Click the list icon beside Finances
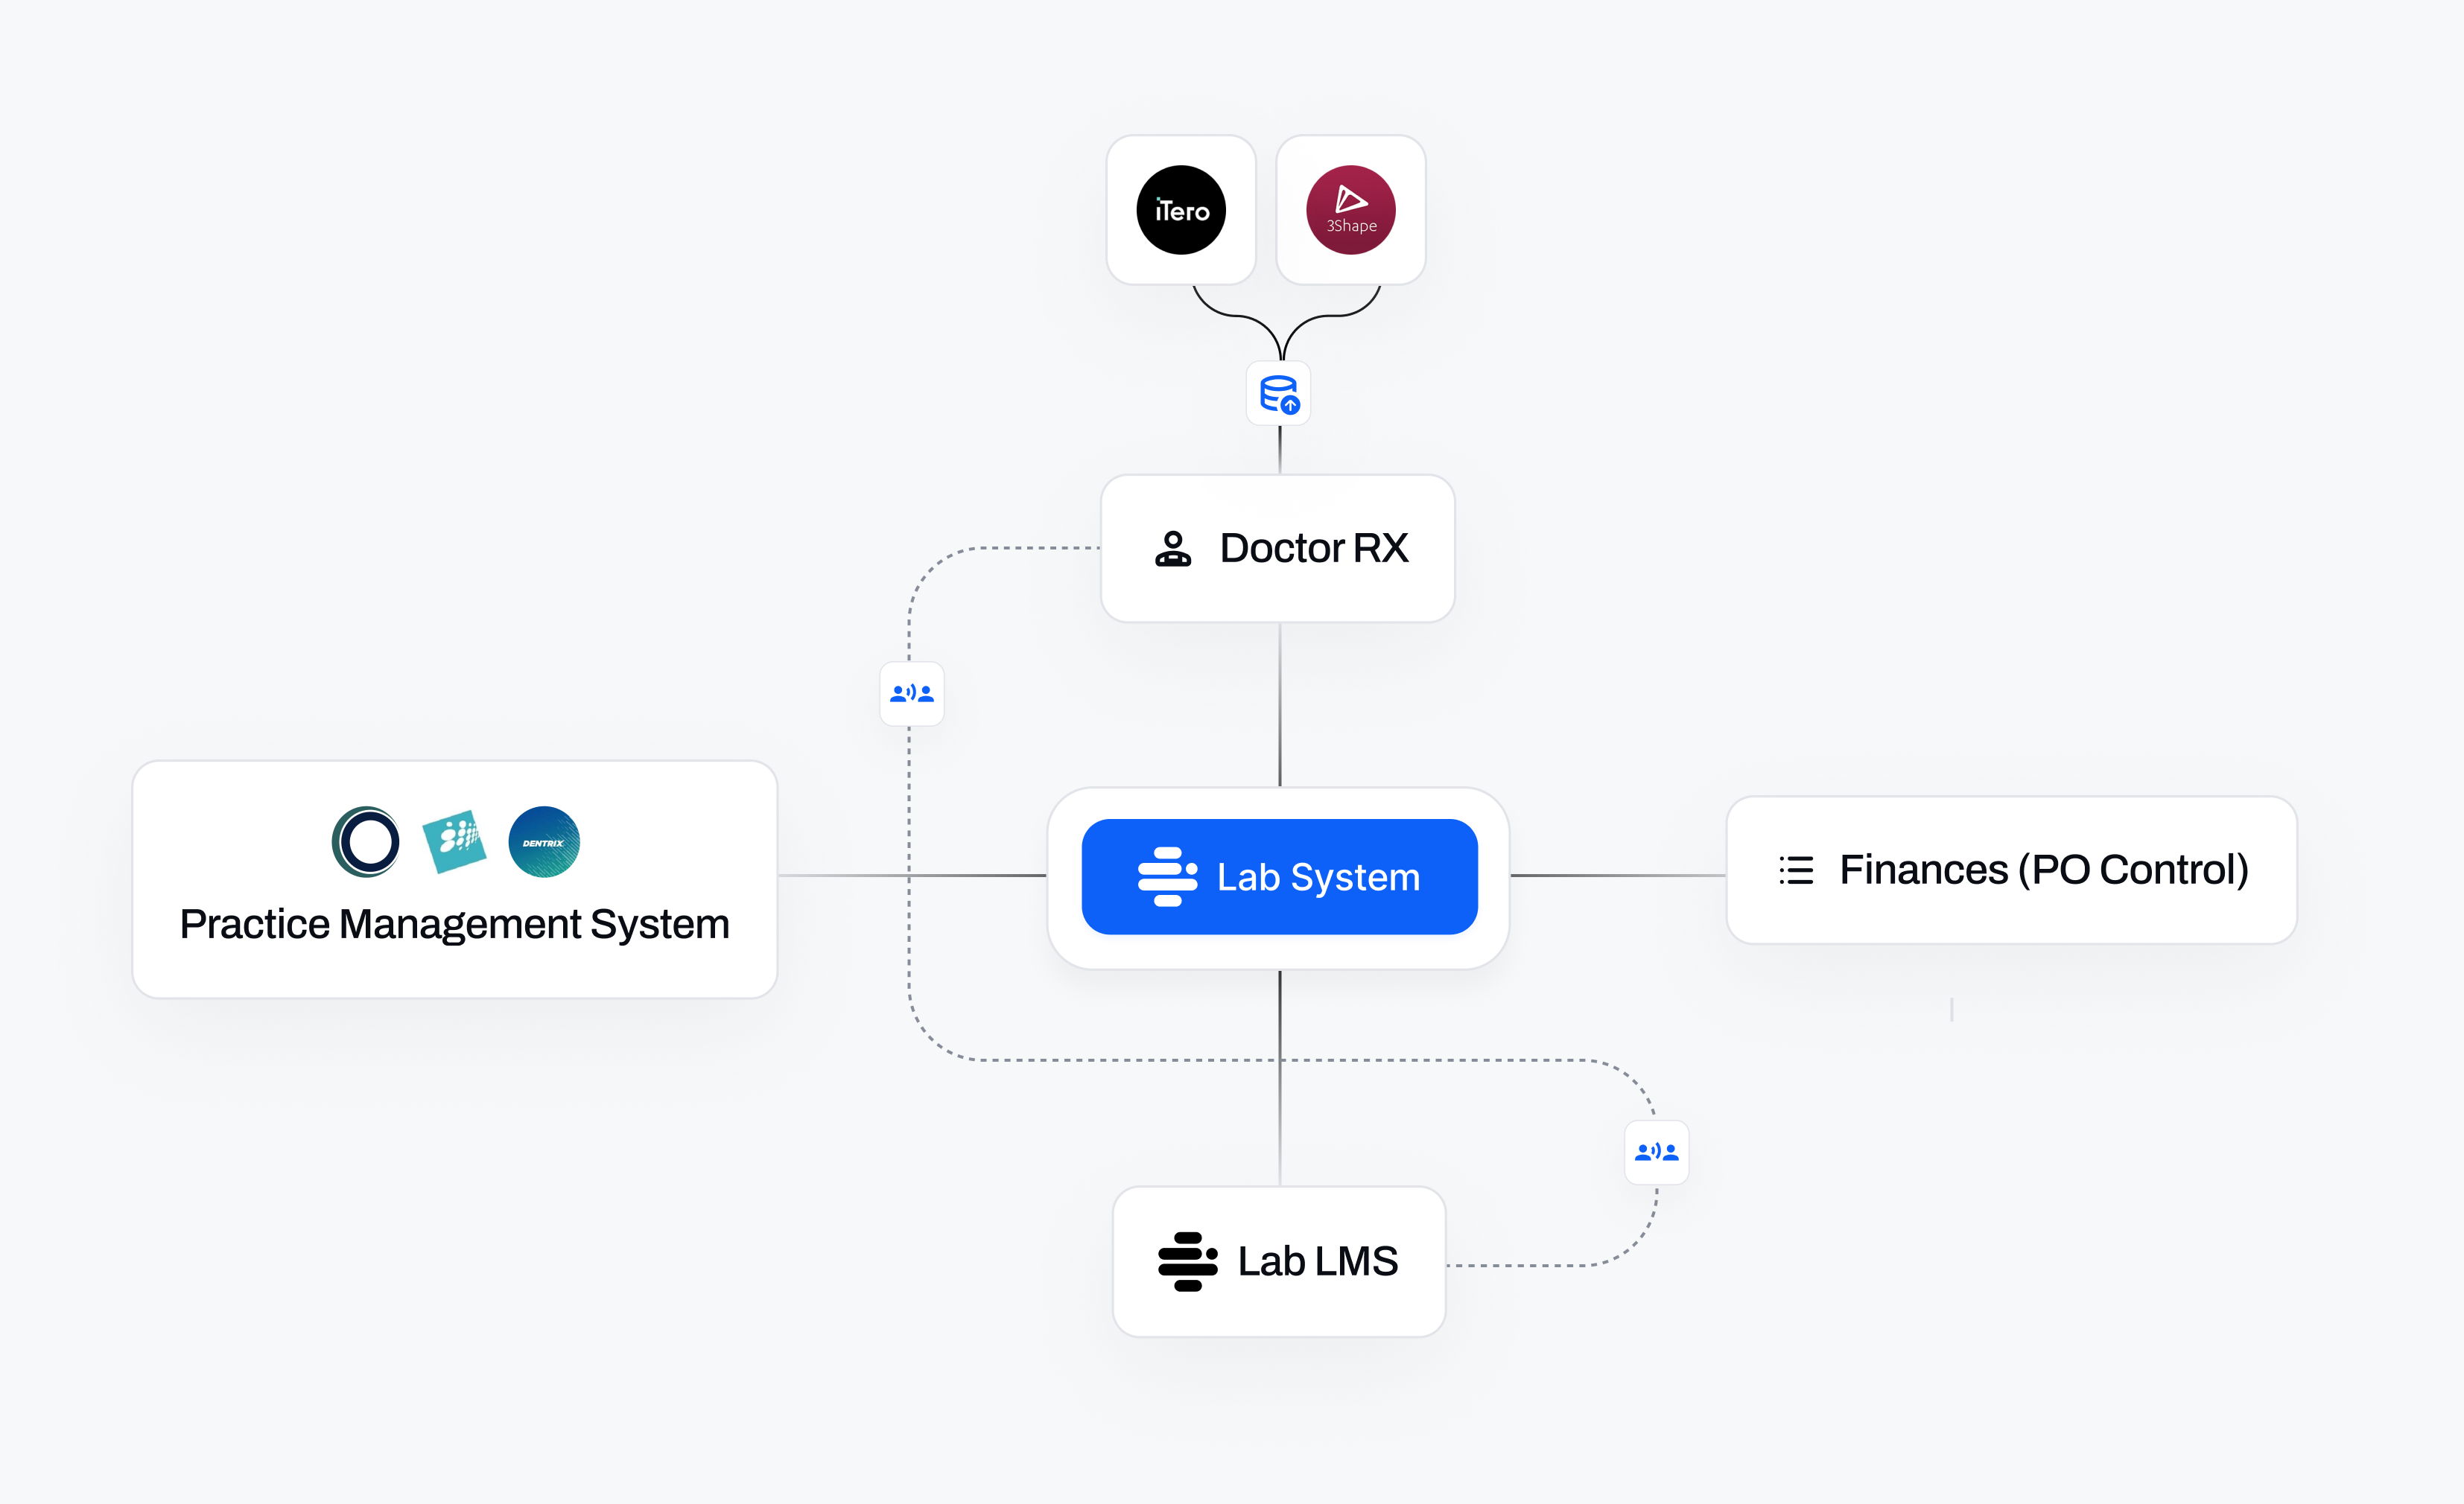This screenshot has height=1504, width=2464. [1796, 870]
